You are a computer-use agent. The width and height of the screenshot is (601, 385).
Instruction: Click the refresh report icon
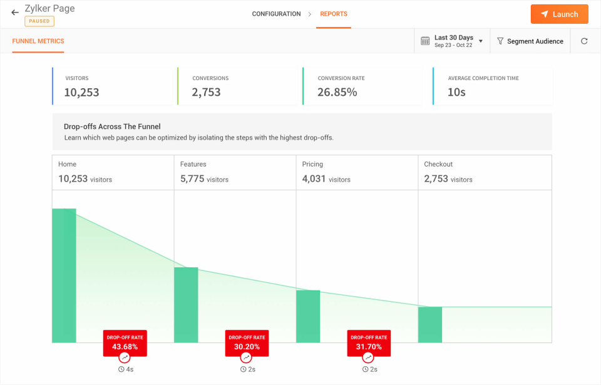click(584, 41)
